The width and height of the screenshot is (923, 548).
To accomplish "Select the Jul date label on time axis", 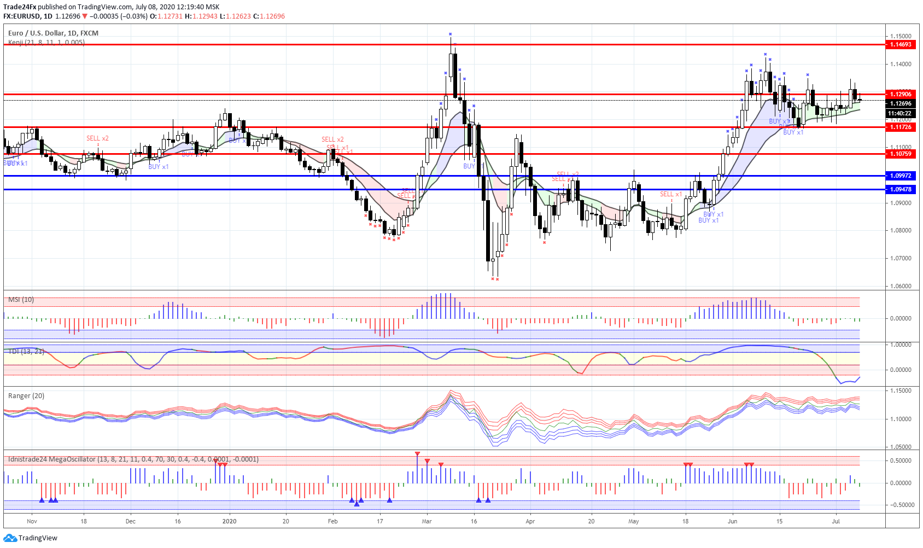I will pos(836,521).
